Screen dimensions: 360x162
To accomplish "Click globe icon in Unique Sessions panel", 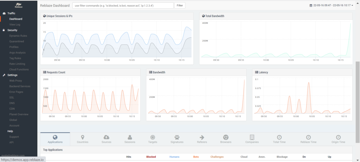I will click(44, 16).
